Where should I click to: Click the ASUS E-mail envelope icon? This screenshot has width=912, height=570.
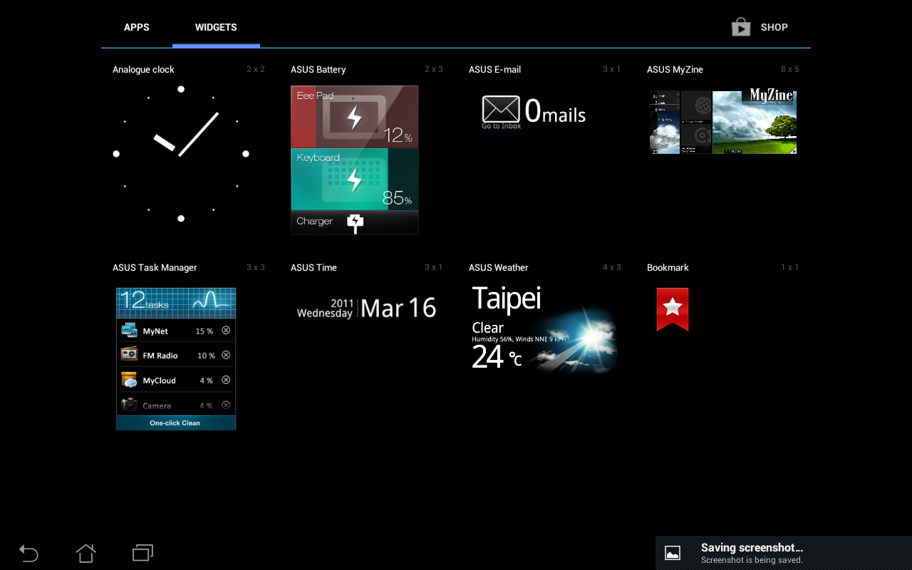pyautogui.click(x=501, y=109)
